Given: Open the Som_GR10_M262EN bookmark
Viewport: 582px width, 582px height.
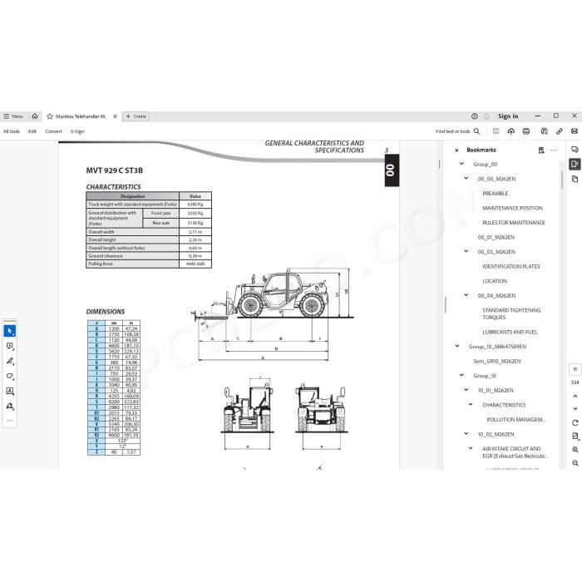Looking at the screenshot, I should (x=497, y=361).
